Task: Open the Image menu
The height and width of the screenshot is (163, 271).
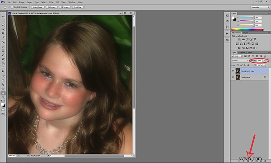Action: (22, 2)
